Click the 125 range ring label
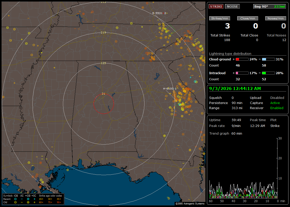This screenshot has height=207, width=290. (x=103, y=63)
